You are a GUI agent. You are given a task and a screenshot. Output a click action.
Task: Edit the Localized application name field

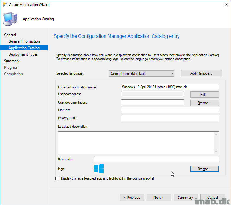point(170,87)
